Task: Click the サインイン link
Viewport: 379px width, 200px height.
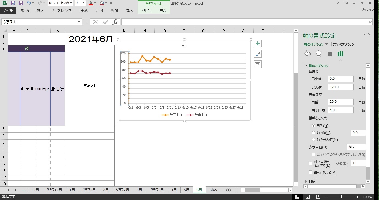Action: pyautogui.click(x=367, y=10)
